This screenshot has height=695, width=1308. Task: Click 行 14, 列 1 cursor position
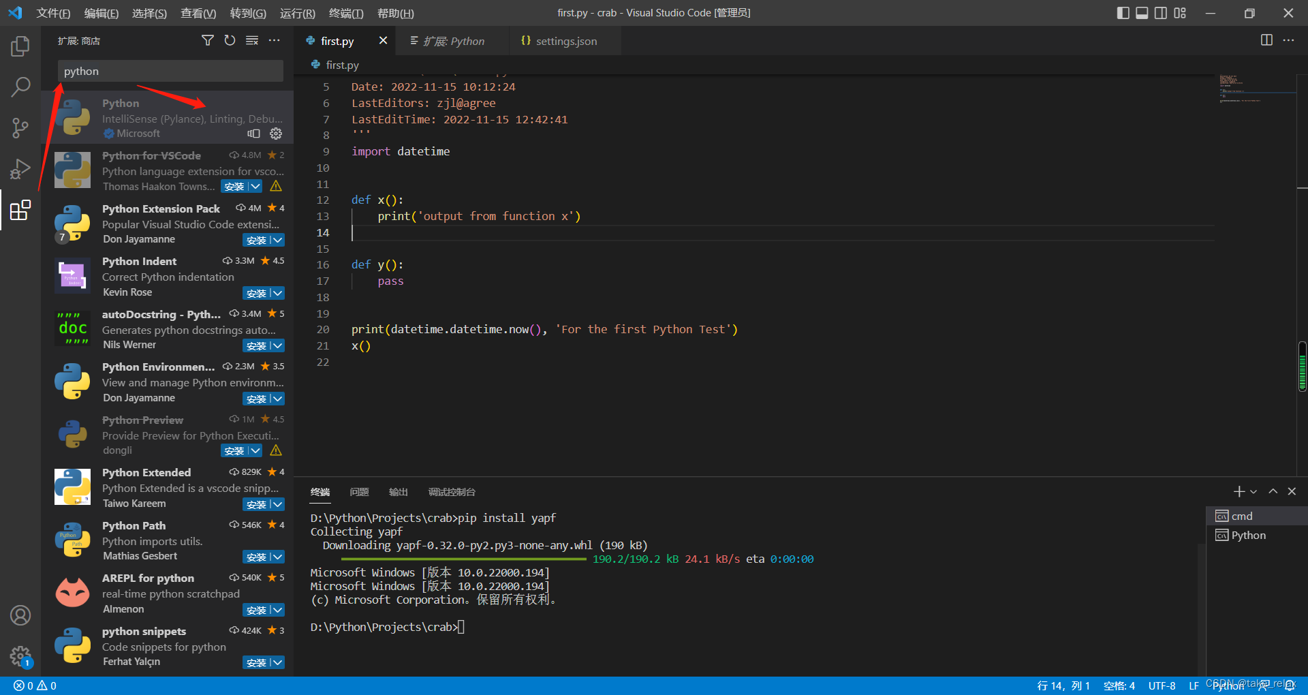[x=1063, y=685]
